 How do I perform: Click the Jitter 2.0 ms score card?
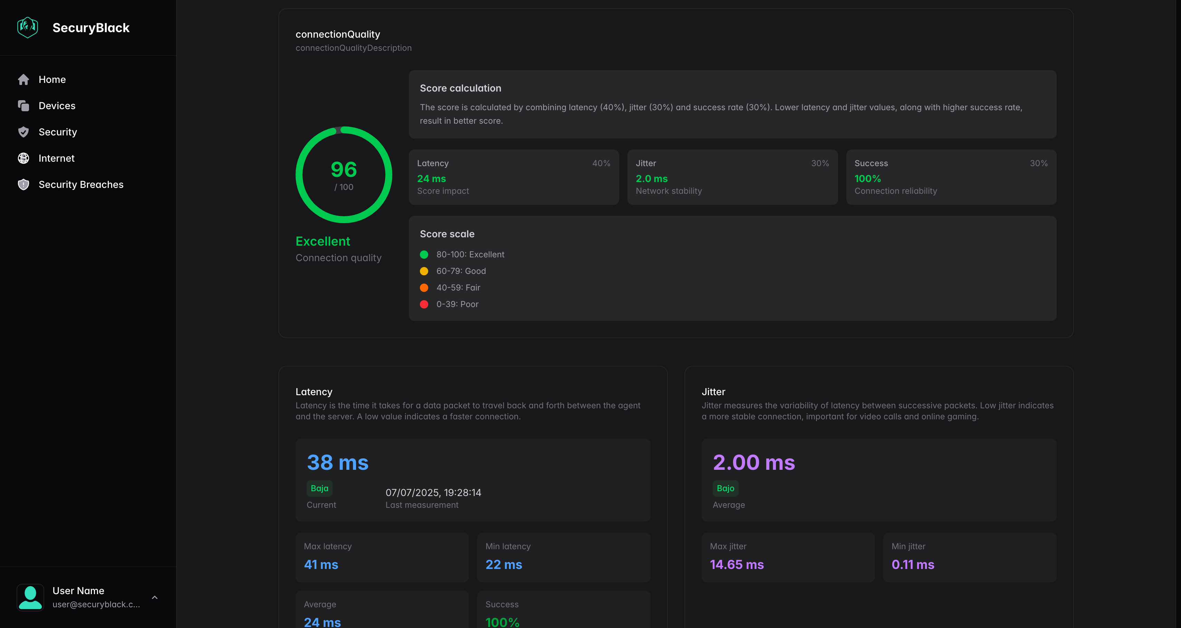tap(733, 177)
